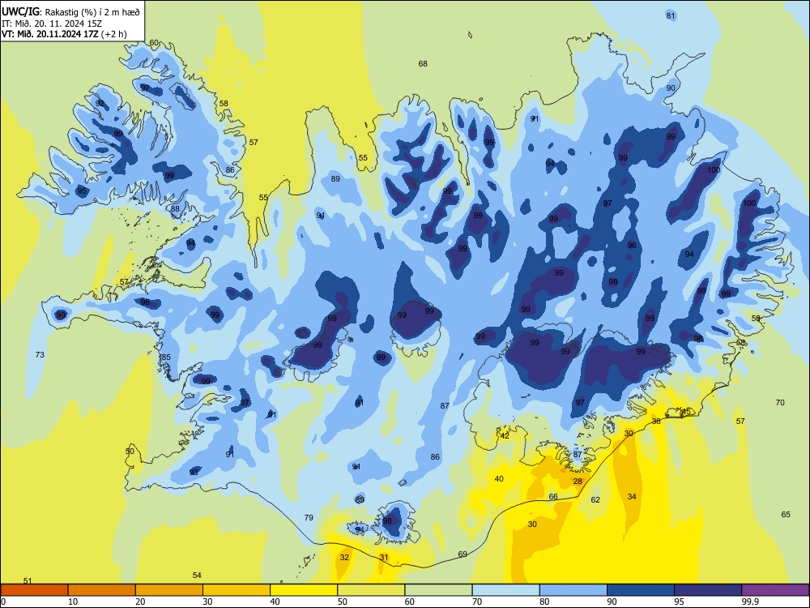This screenshot has height=608, width=810.
Task: Click the humidity value 51 in the bottom-left ocean
Action: (28, 581)
